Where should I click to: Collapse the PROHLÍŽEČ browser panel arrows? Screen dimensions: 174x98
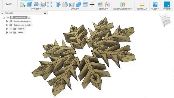coord(2,13)
